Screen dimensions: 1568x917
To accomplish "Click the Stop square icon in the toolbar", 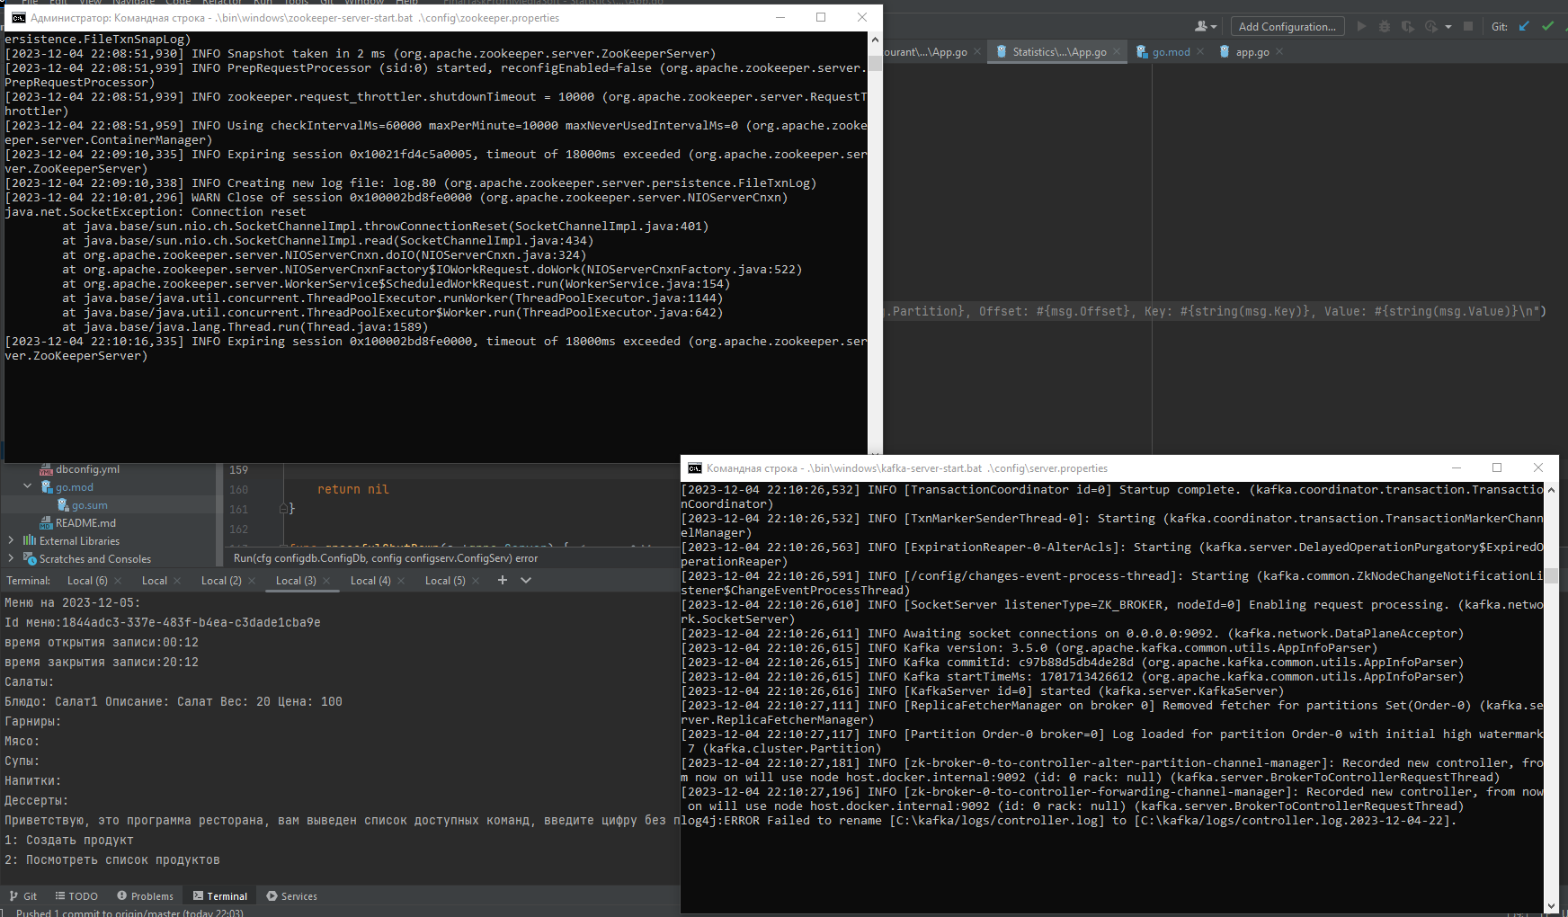I will point(1468,27).
